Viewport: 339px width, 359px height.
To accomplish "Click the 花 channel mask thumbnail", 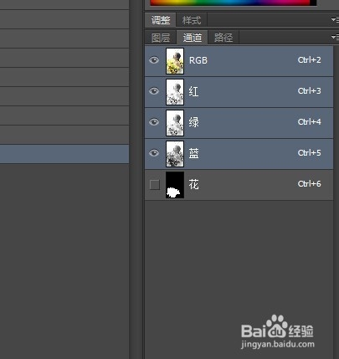I will pos(175,185).
